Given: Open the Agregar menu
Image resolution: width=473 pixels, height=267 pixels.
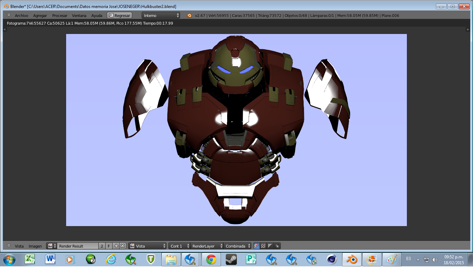Looking at the screenshot, I should point(40,16).
